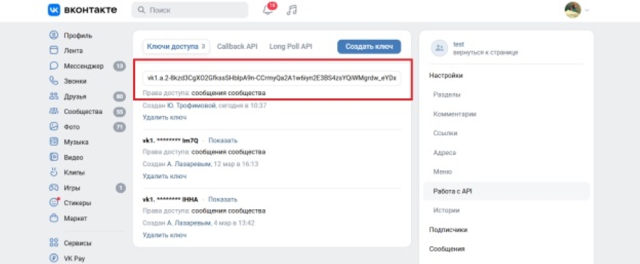The image size is (640, 264).
Task: Click the Игры gamepad icon
Action: pos(54,188)
